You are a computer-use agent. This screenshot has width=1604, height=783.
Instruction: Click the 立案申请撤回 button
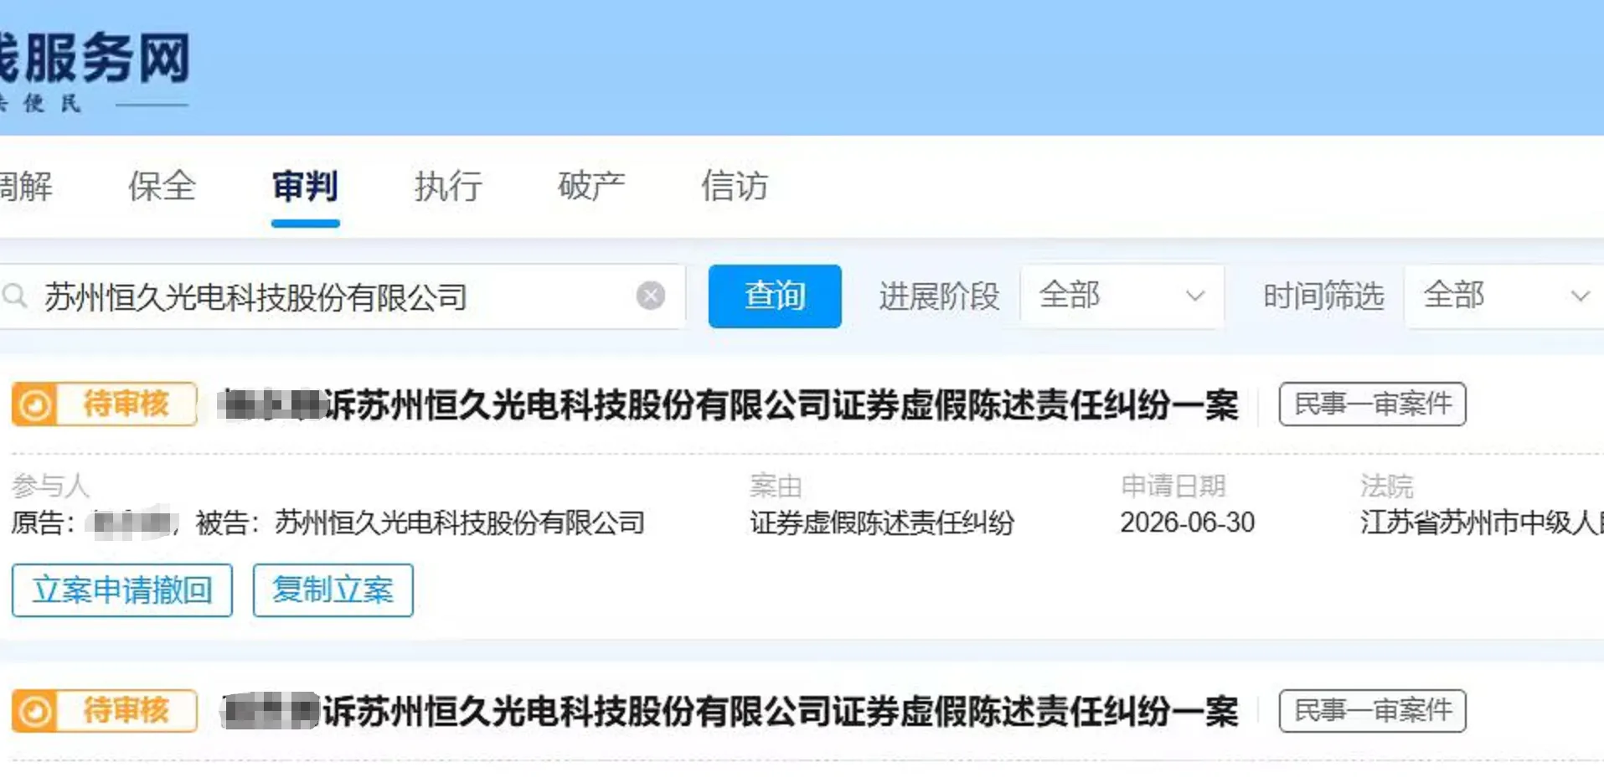click(x=122, y=590)
